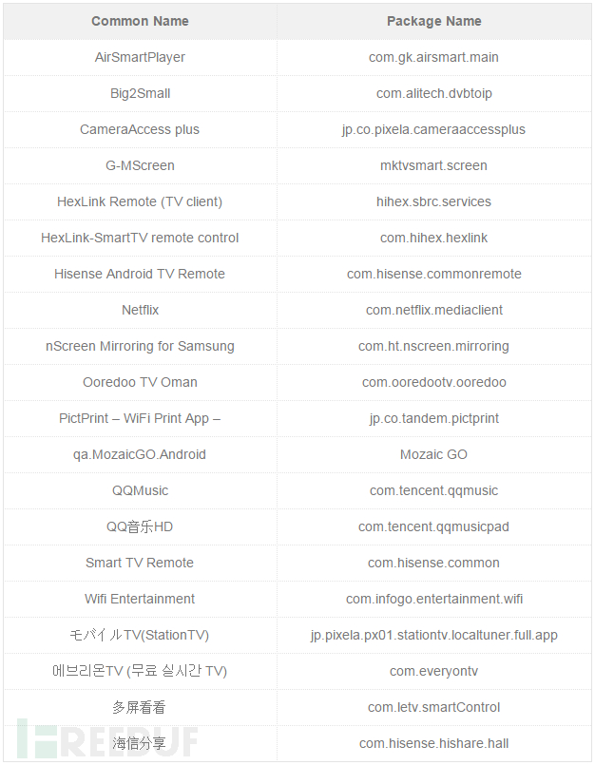Select Hisense Android TV Remote cell
The height and width of the screenshot is (765, 595).
click(140, 274)
